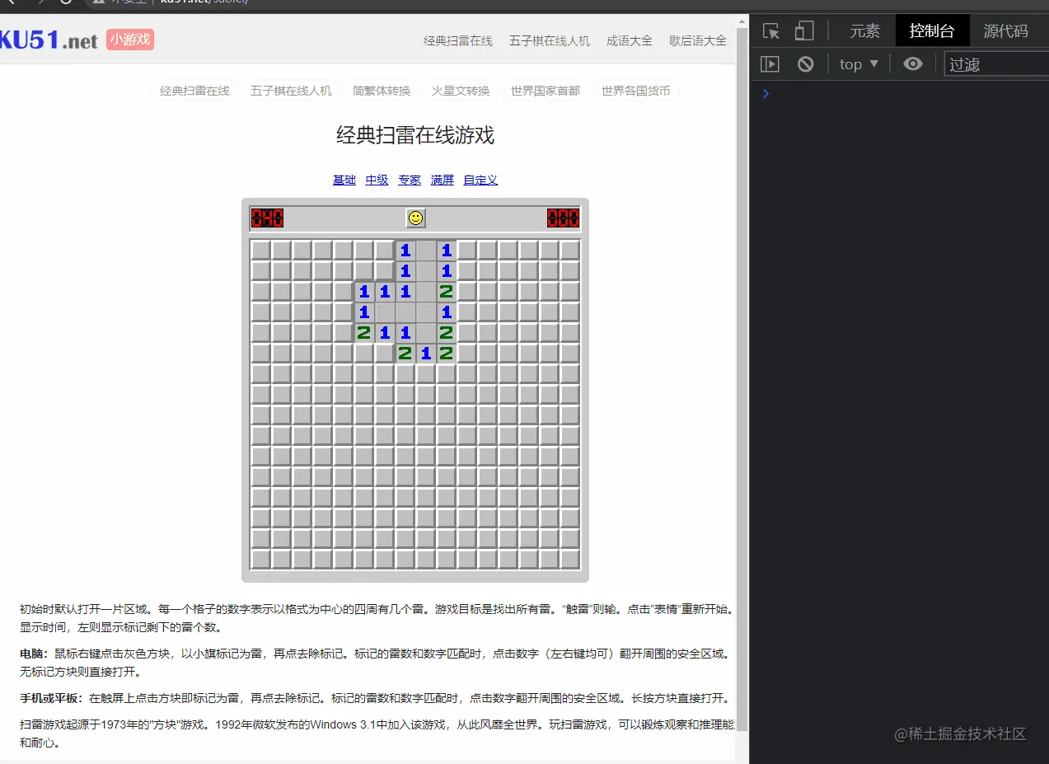Click the KU51.net site logo
This screenshot has width=1049, height=764.
pyautogui.click(x=49, y=40)
